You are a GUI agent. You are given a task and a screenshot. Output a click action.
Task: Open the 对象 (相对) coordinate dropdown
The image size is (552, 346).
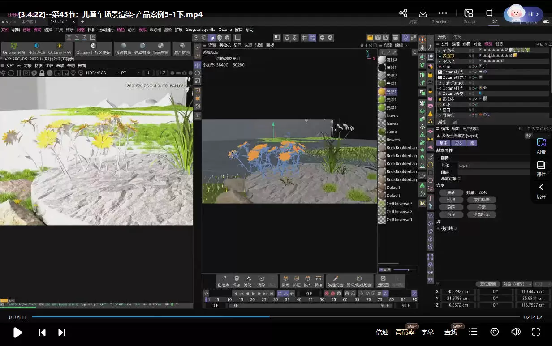(517, 284)
